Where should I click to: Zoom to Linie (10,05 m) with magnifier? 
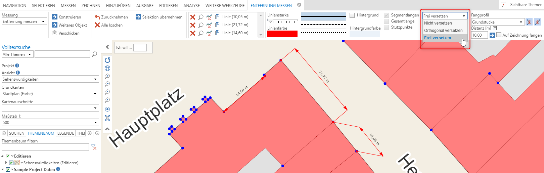(201, 17)
